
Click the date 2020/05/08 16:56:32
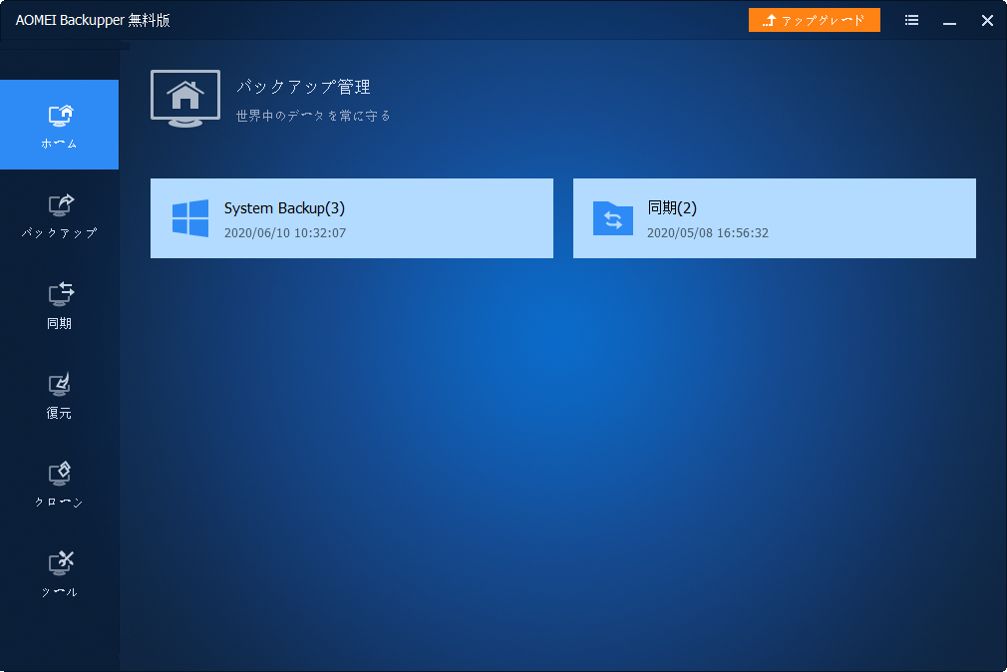708,233
